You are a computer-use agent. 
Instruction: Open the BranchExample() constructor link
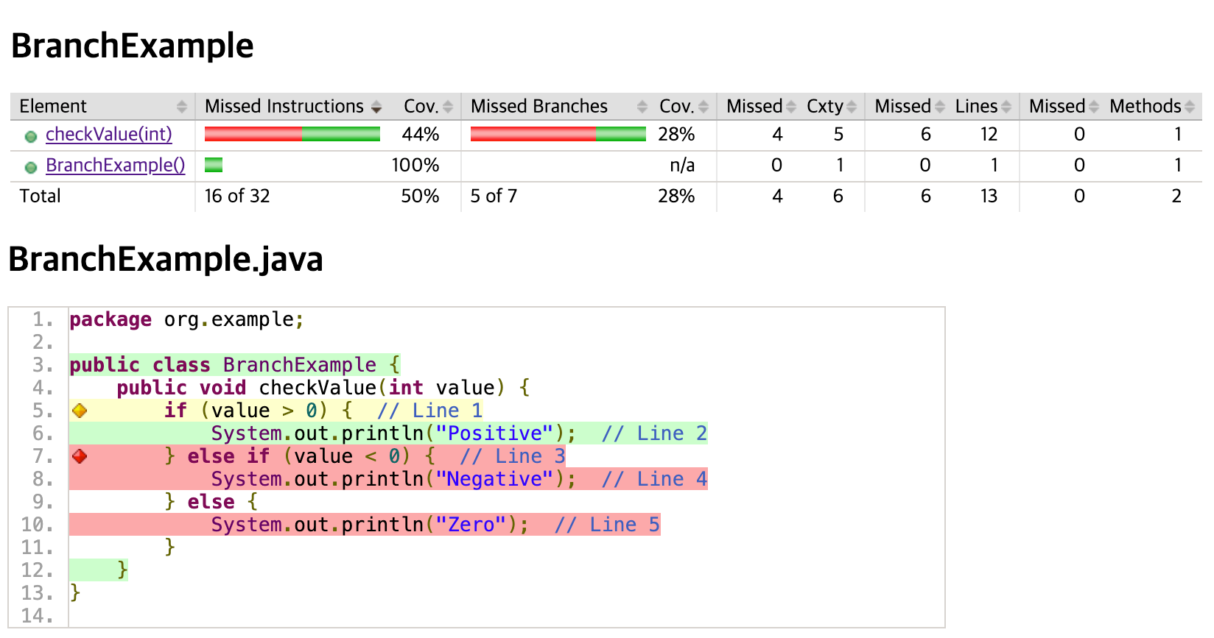[x=116, y=165]
